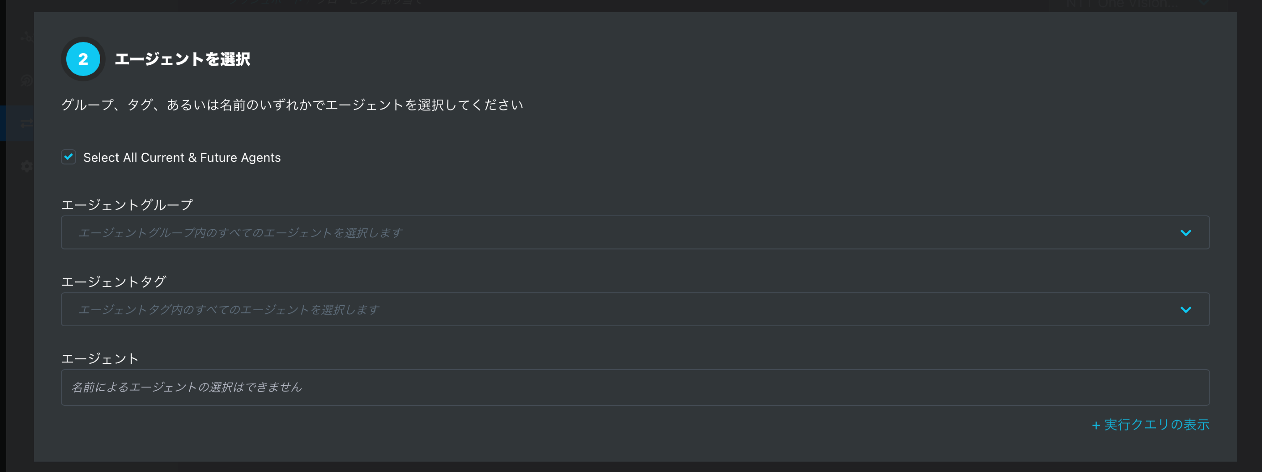This screenshot has width=1262, height=472.
Task: Select the transfer arrows icon in the sidebar
Action: 26,123
